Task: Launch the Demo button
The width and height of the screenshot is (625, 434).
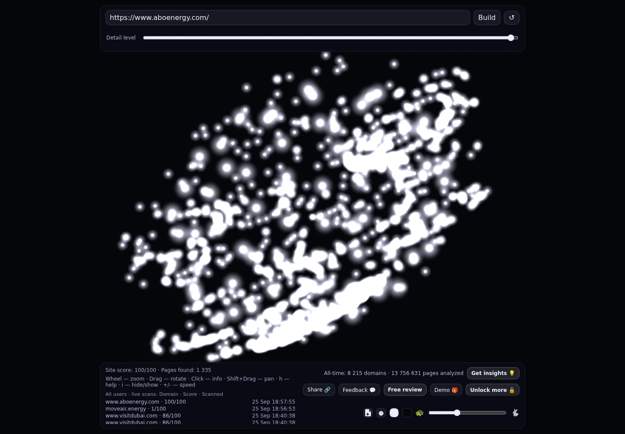Action: [x=446, y=390]
